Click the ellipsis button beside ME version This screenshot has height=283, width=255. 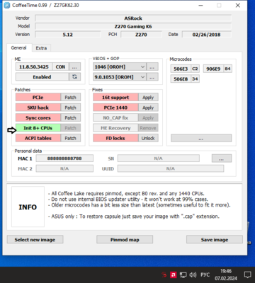pyautogui.click(x=74, y=67)
